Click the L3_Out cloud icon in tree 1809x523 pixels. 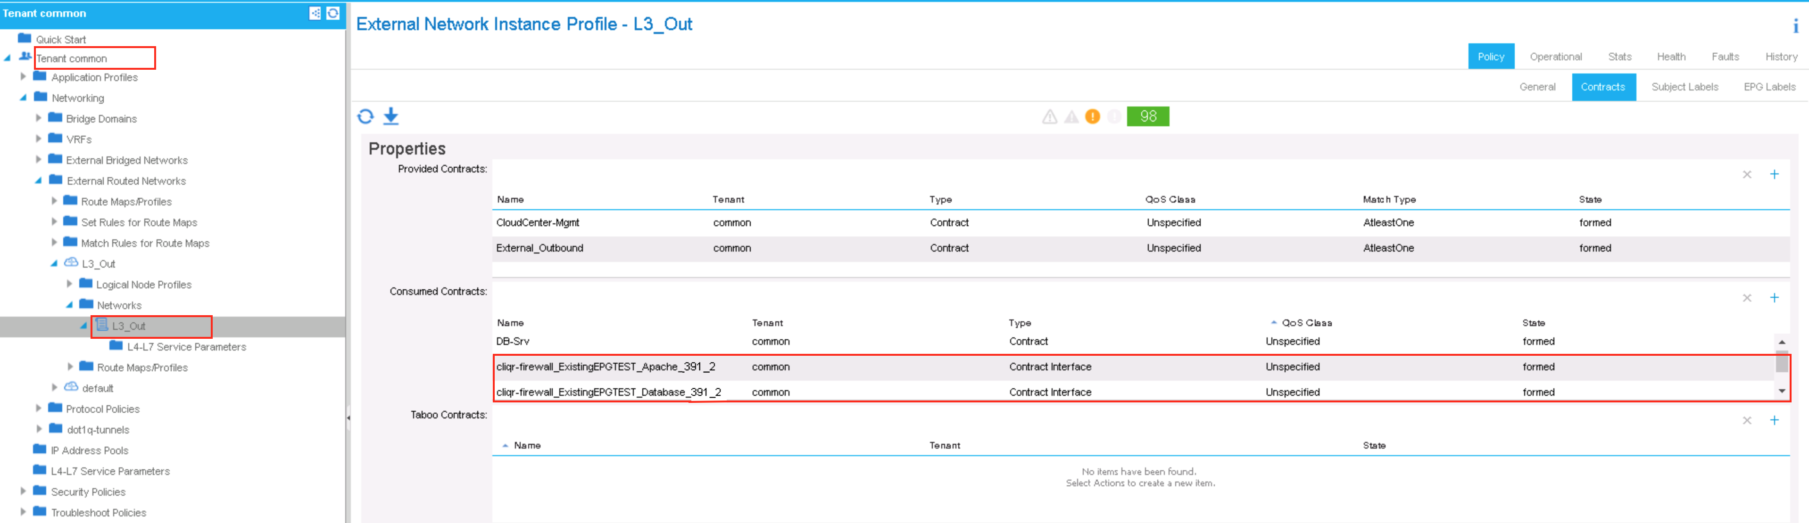coord(71,262)
